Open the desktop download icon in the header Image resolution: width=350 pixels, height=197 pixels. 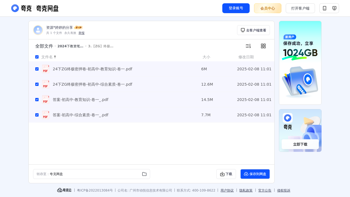pyautogui.click(x=334, y=8)
